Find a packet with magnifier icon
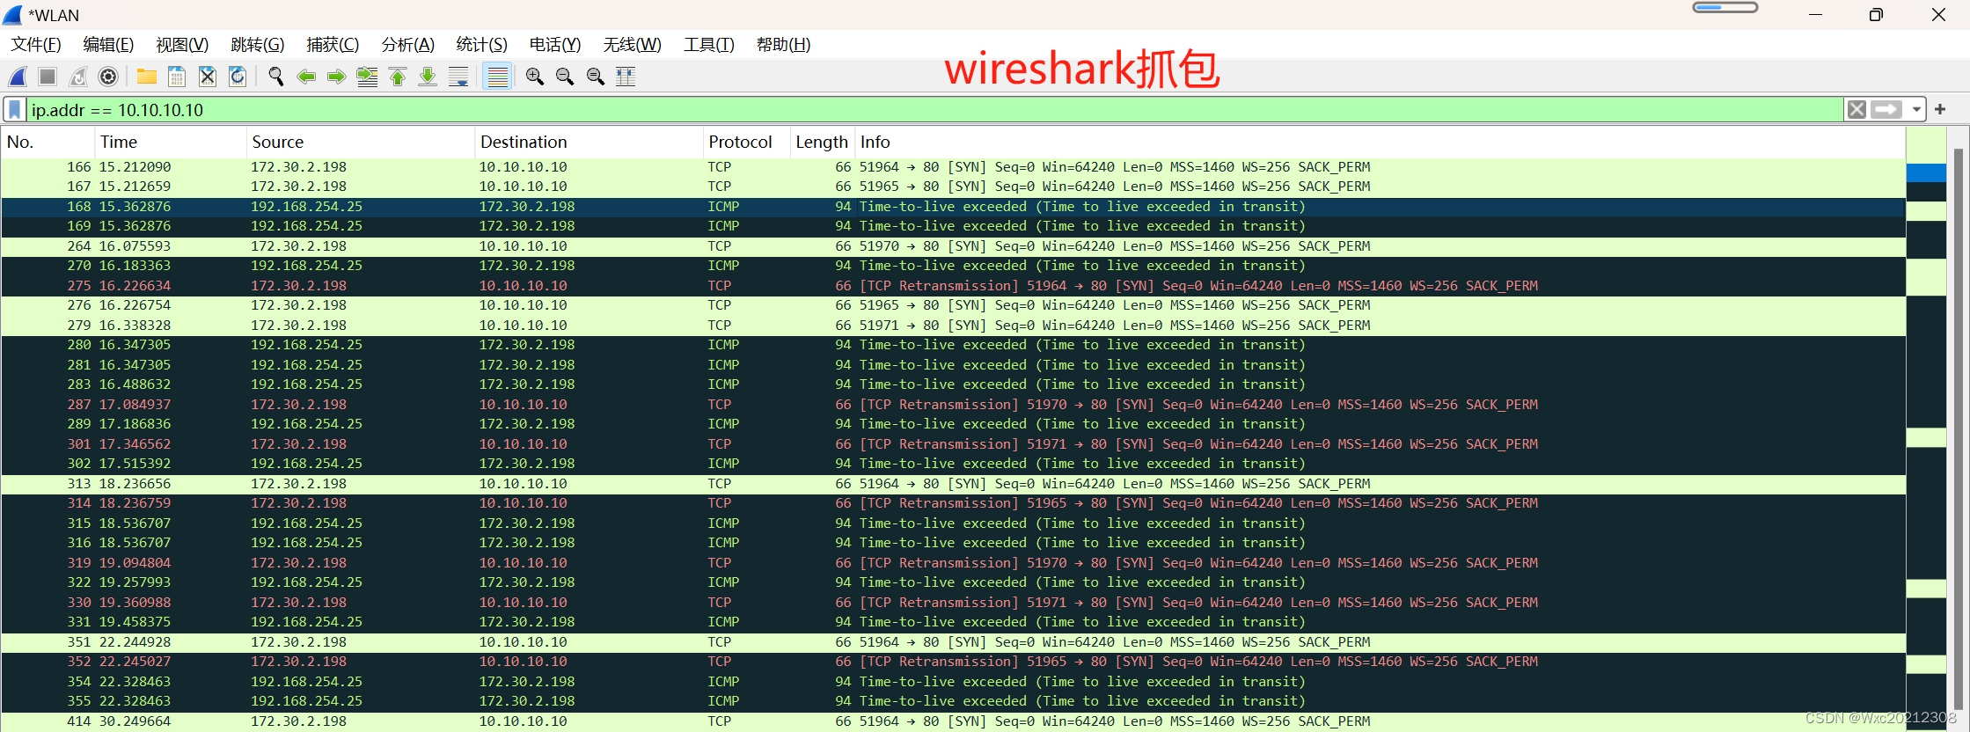Screen dimensions: 1970x732 tap(276, 77)
